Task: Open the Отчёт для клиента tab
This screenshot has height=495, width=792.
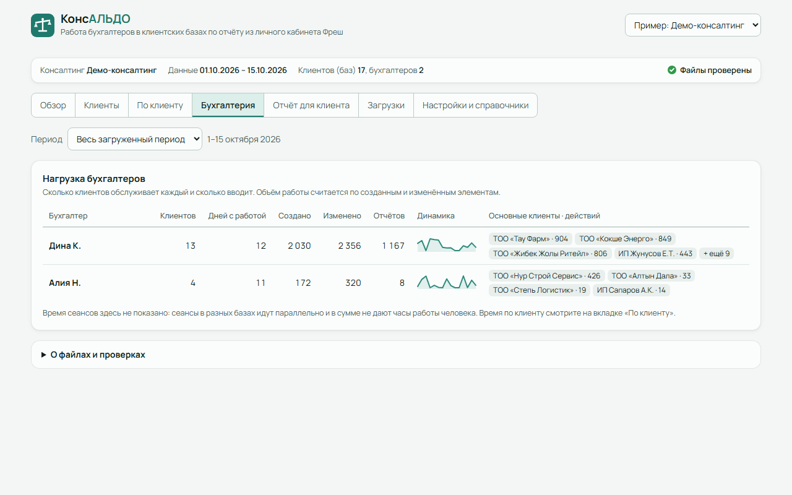Action: tap(311, 105)
